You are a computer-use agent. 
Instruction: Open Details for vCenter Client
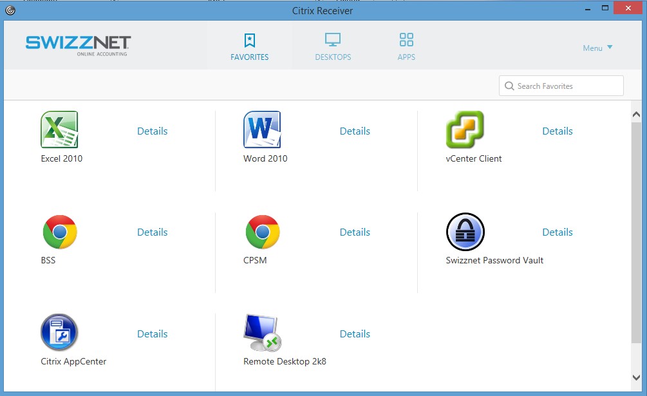(558, 131)
